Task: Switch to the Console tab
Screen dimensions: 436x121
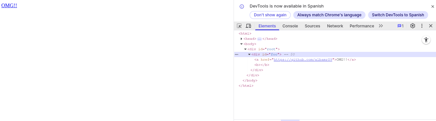Action: click(290, 26)
